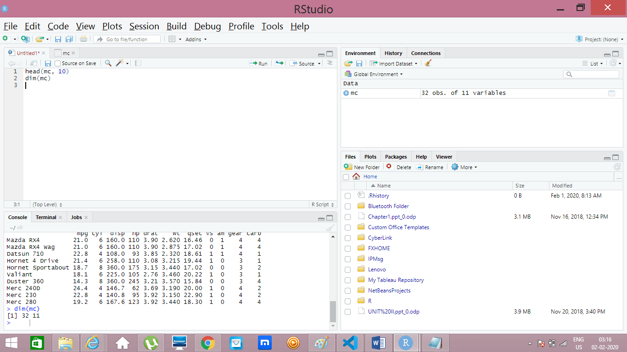Open the Addins dropdown menu

[x=196, y=39]
